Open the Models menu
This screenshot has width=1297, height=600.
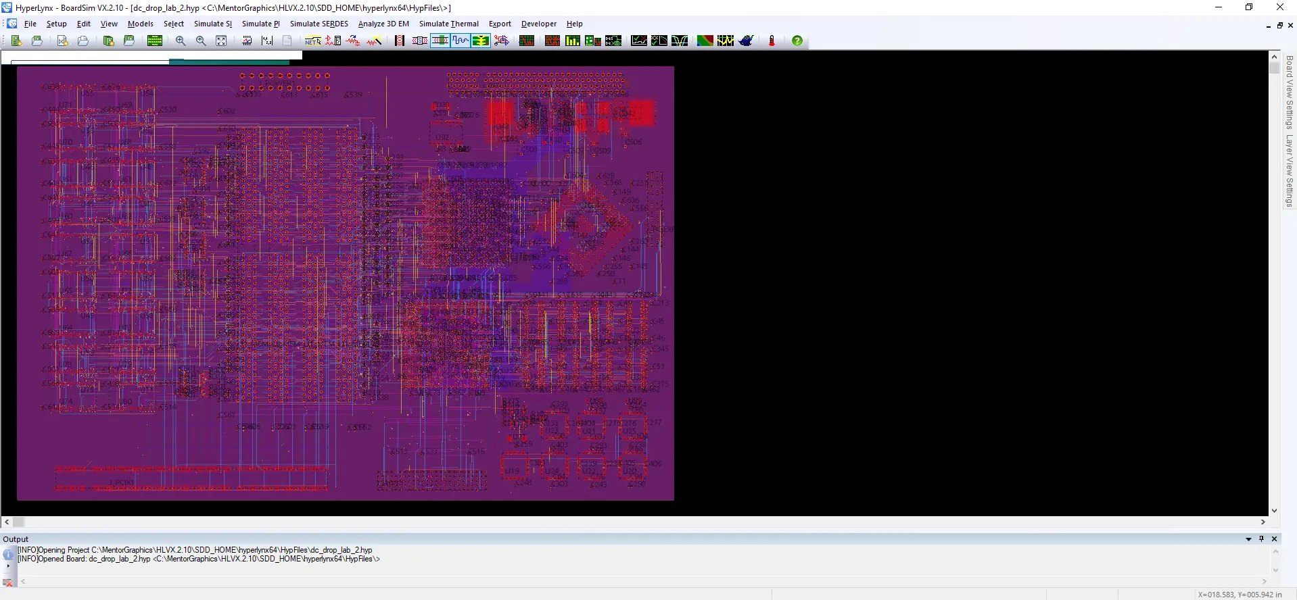click(x=141, y=24)
